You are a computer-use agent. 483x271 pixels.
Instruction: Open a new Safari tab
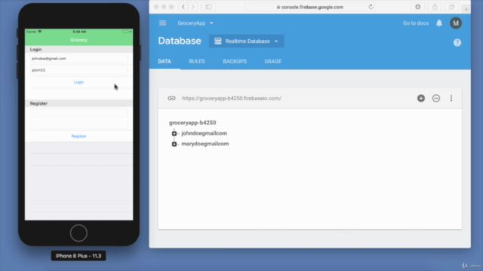466,10
